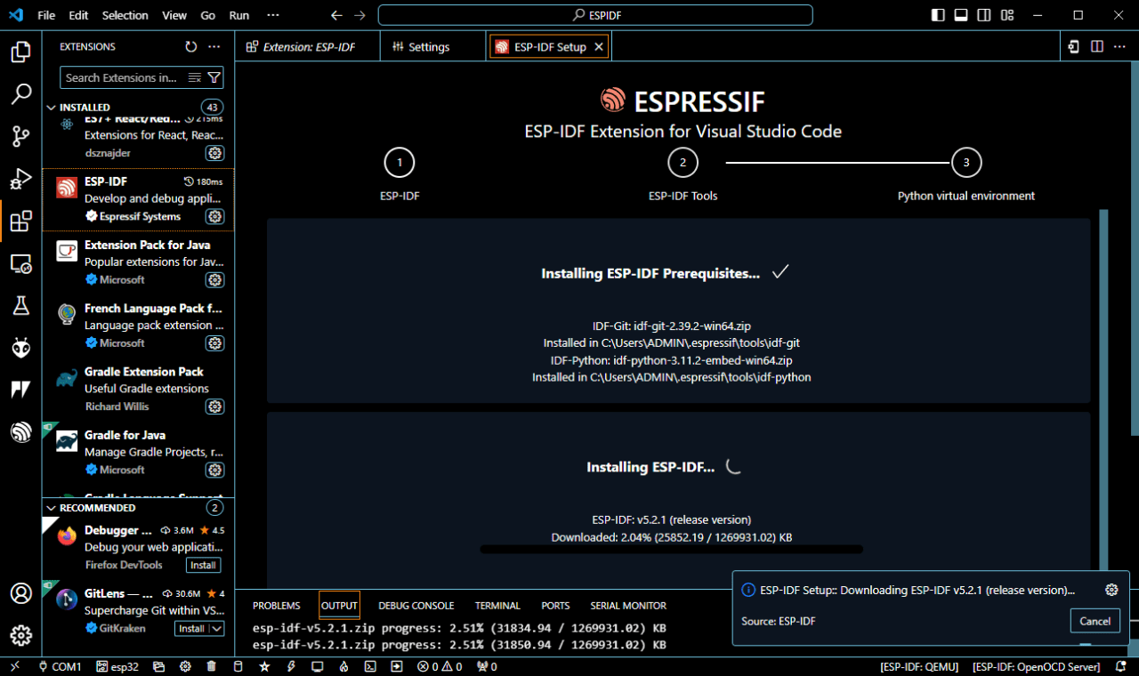Click the Search Extensions input field
Screen dimensions: 1139x676
123,78
